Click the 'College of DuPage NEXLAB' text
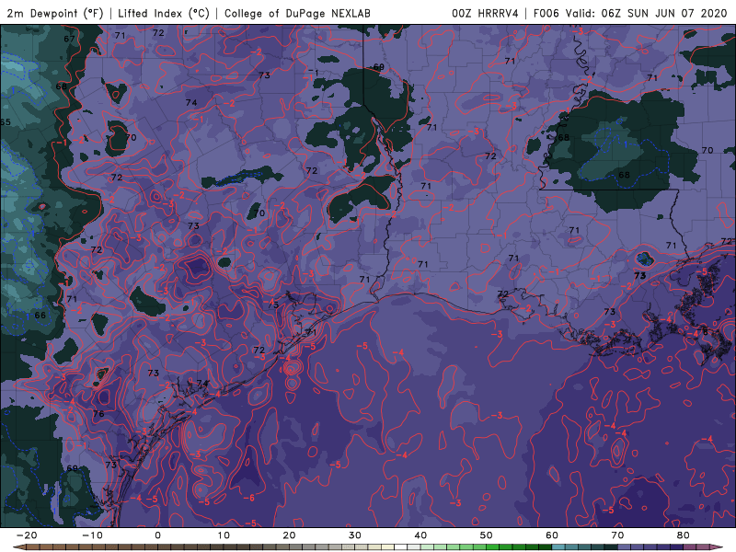 pyautogui.click(x=297, y=13)
